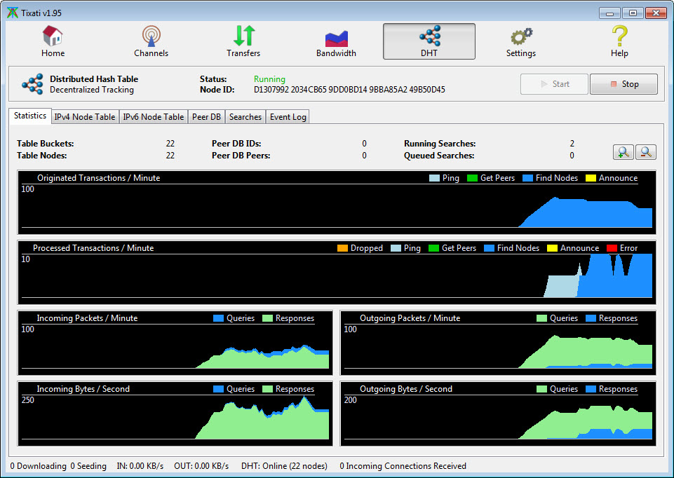This screenshot has height=478, width=674.
Task: Open the IPv4 Node Table tab
Action: tap(85, 117)
